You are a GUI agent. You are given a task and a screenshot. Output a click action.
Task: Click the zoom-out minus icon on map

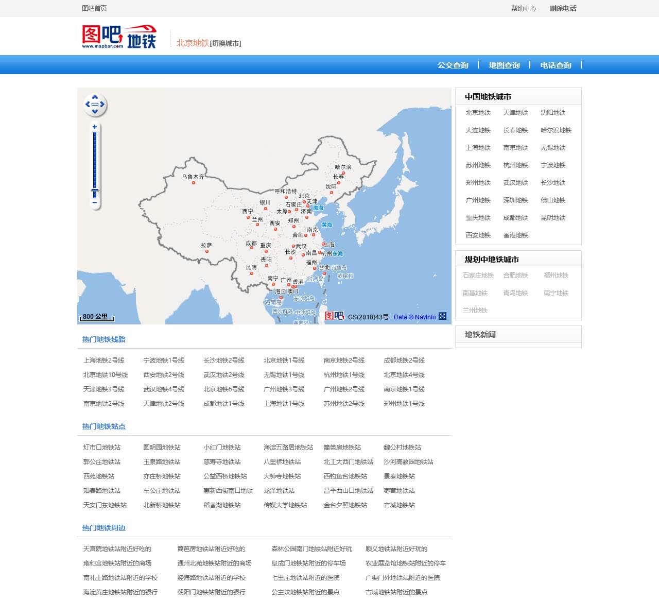pos(94,202)
